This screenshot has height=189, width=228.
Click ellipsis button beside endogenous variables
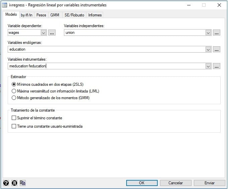tap(217, 49)
